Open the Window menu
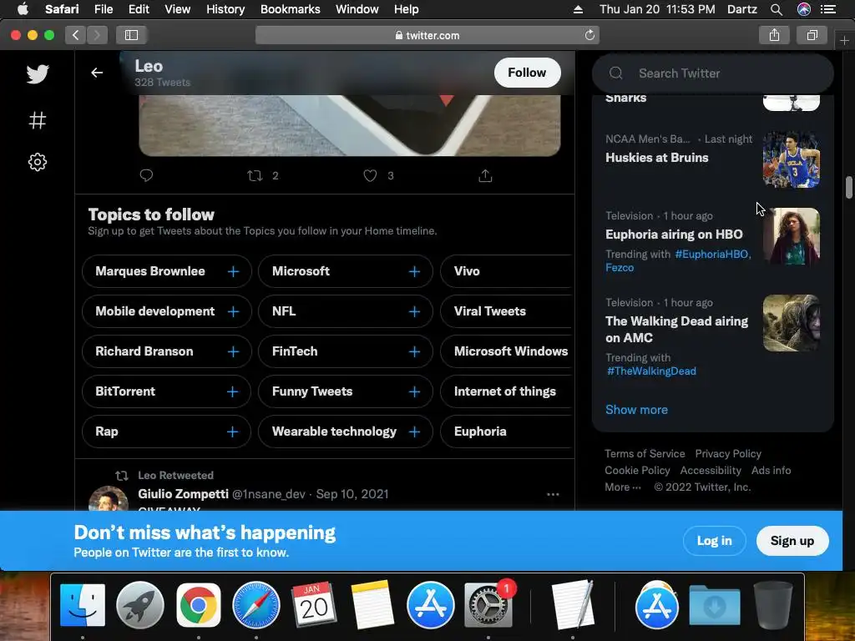The width and height of the screenshot is (855, 641). tap(357, 9)
